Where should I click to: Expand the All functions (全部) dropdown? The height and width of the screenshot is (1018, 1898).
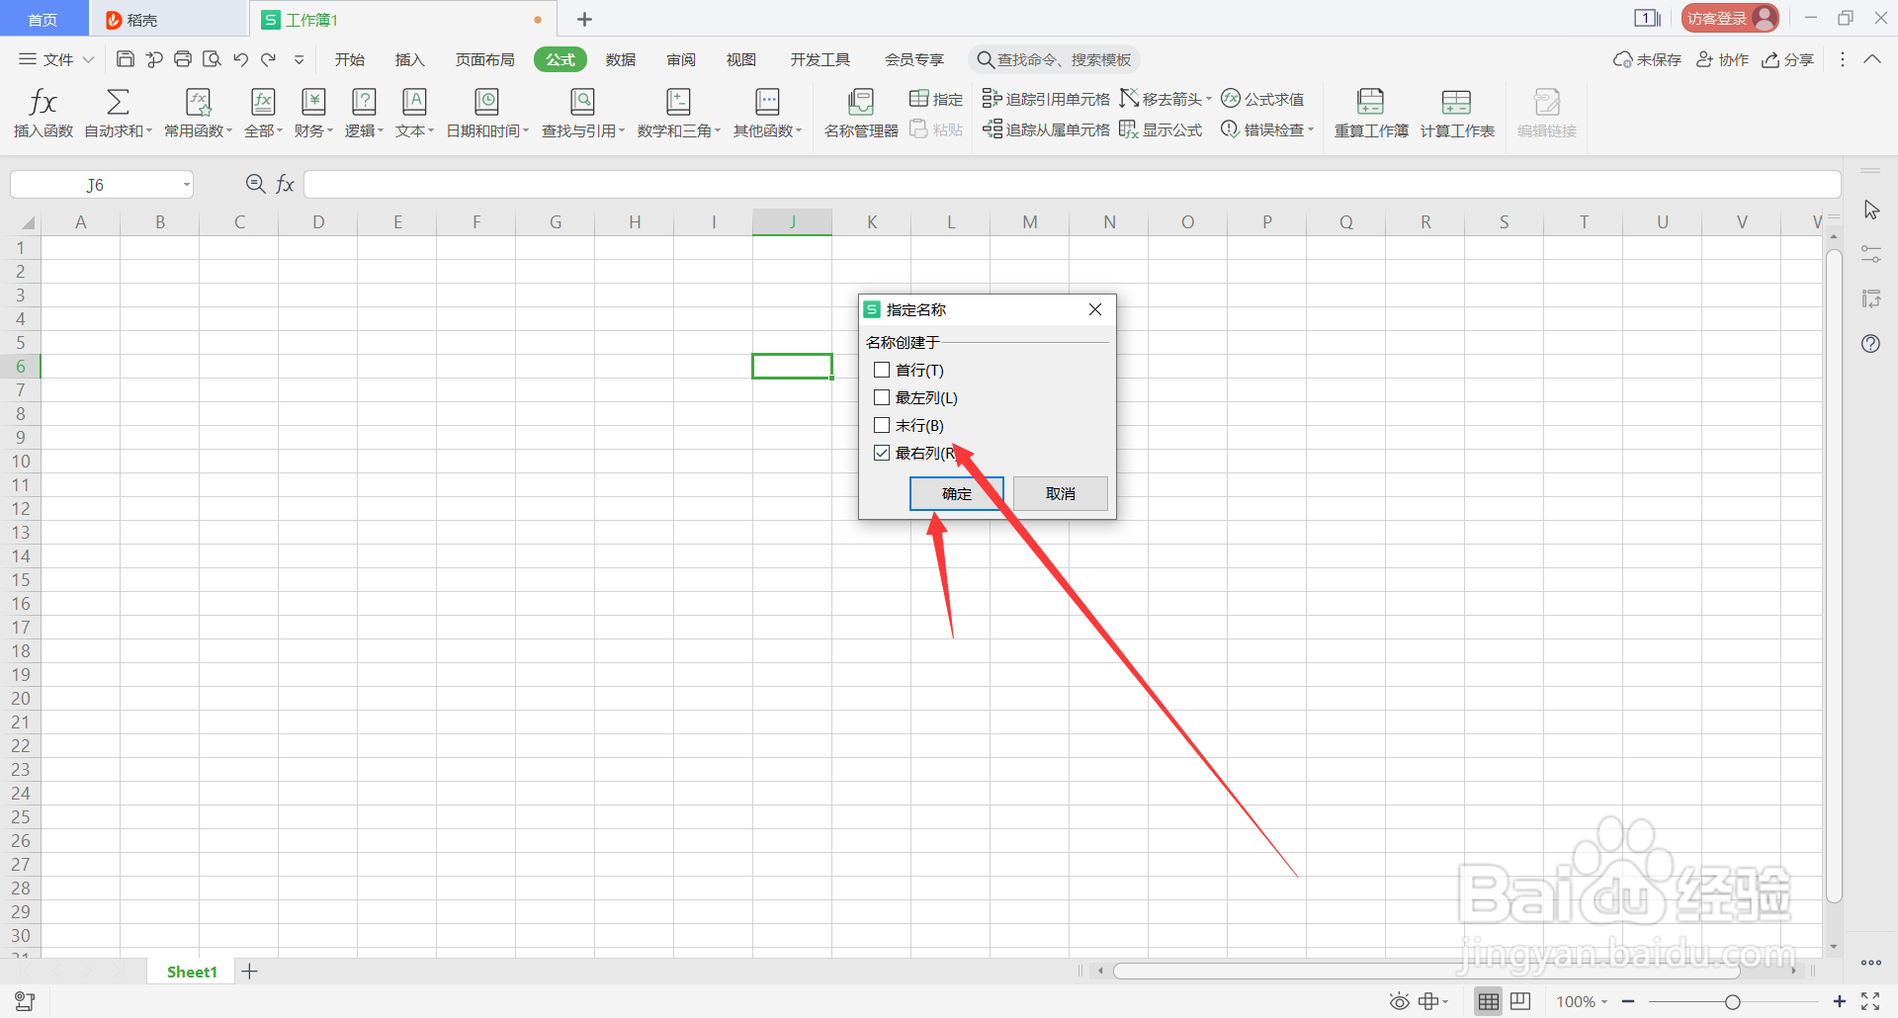(263, 113)
